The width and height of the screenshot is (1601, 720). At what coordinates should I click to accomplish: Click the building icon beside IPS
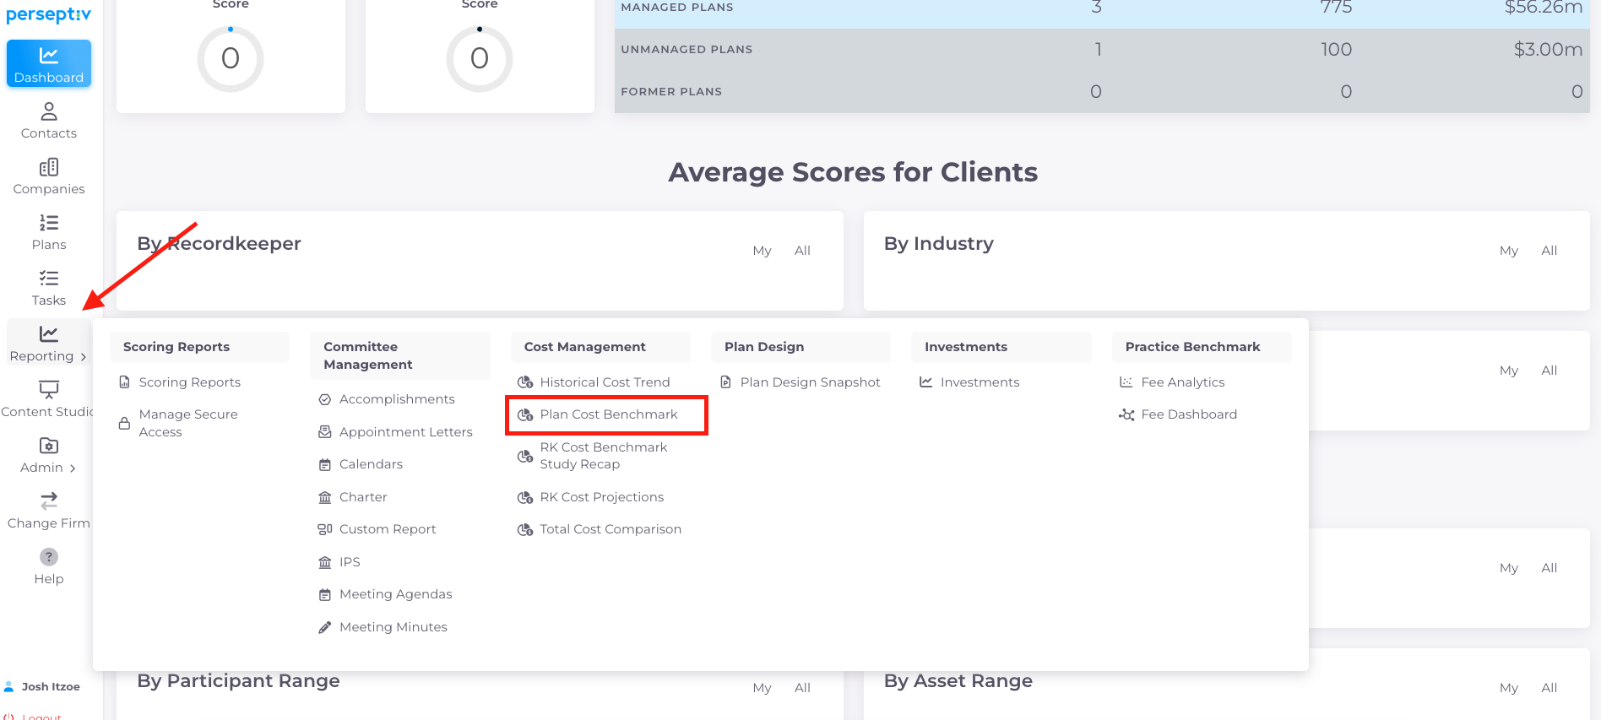325,562
